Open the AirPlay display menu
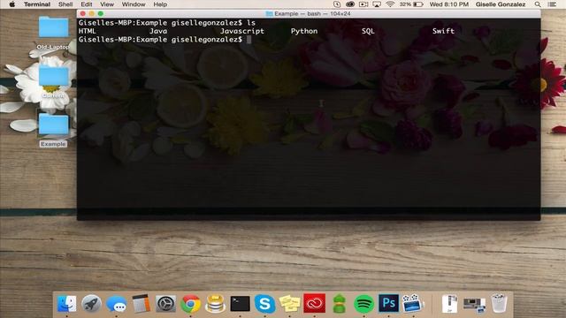 (x=377, y=4)
